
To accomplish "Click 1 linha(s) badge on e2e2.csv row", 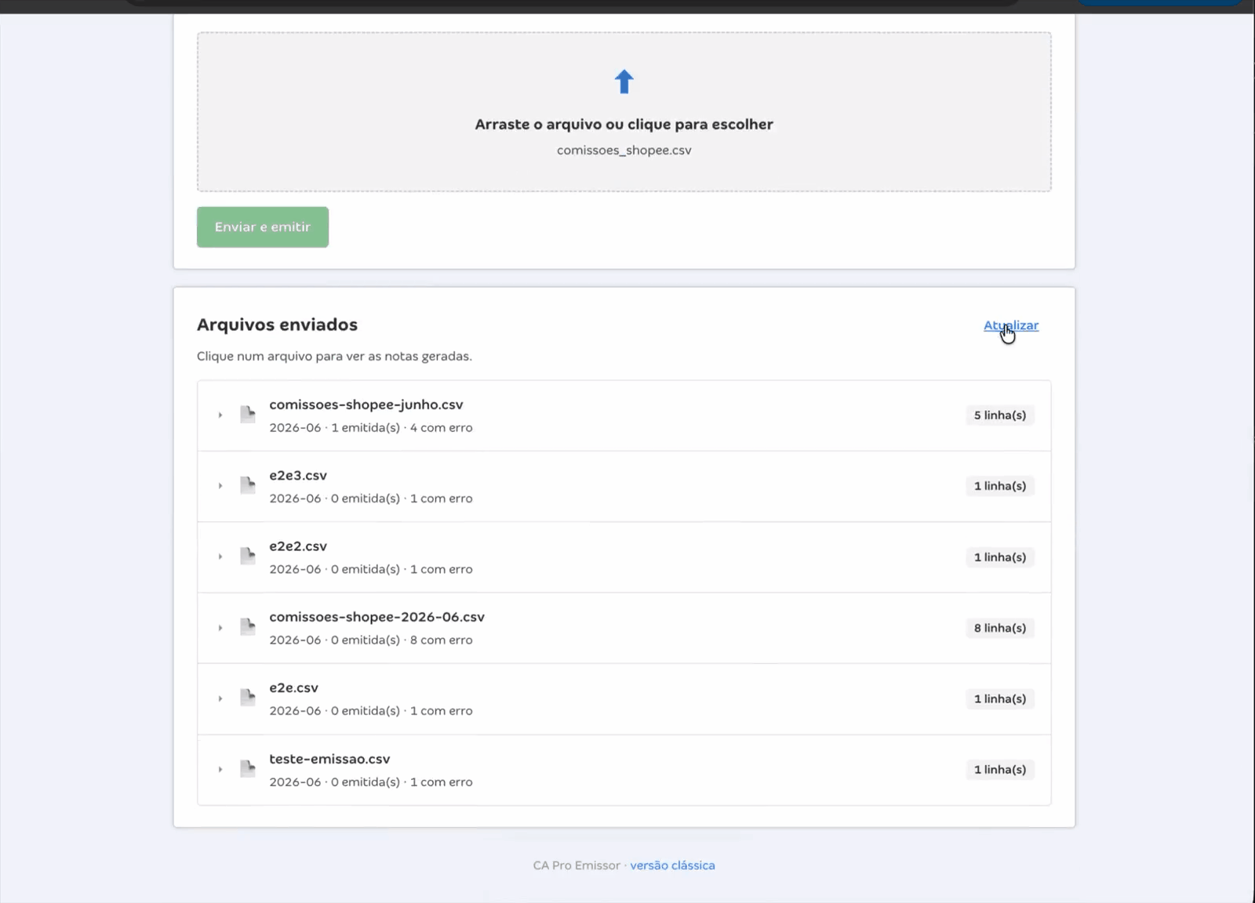I will (x=1000, y=557).
